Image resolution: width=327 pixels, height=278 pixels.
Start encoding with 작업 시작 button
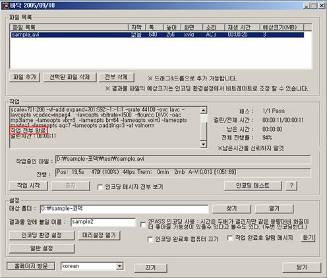[x=28, y=186]
